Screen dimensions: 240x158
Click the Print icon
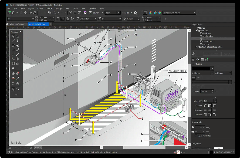click(35, 13)
